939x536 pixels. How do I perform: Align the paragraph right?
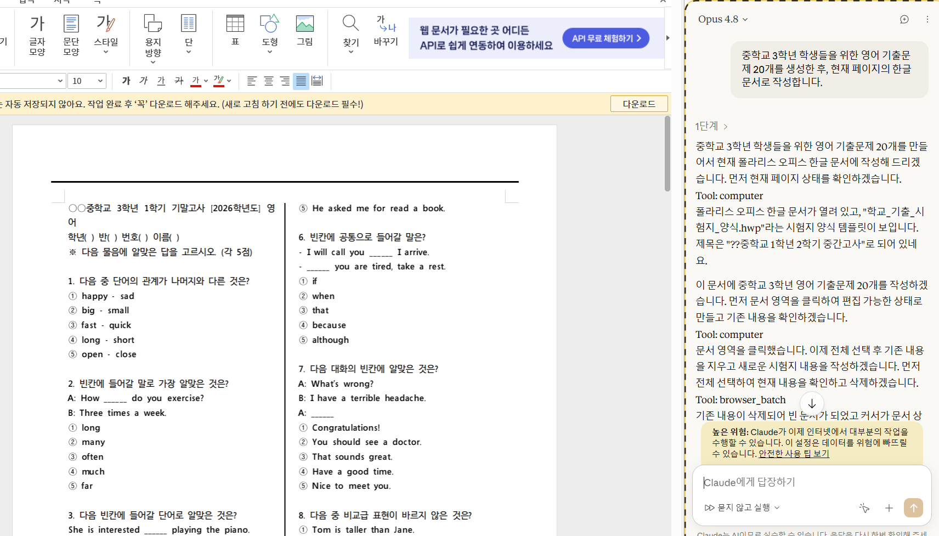(x=285, y=81)
